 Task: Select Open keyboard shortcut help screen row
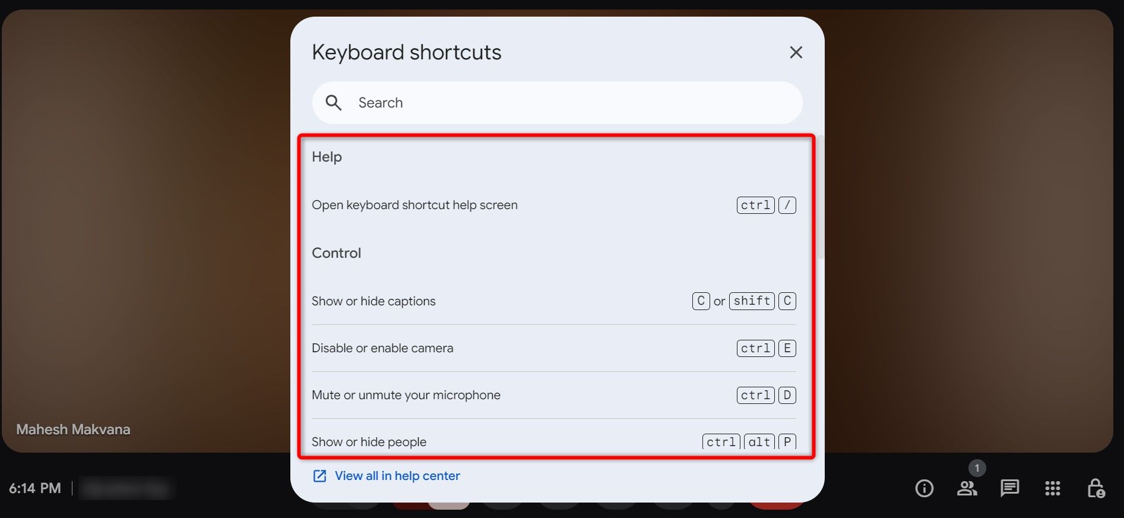pyautogui.click(x=414, y=205)
